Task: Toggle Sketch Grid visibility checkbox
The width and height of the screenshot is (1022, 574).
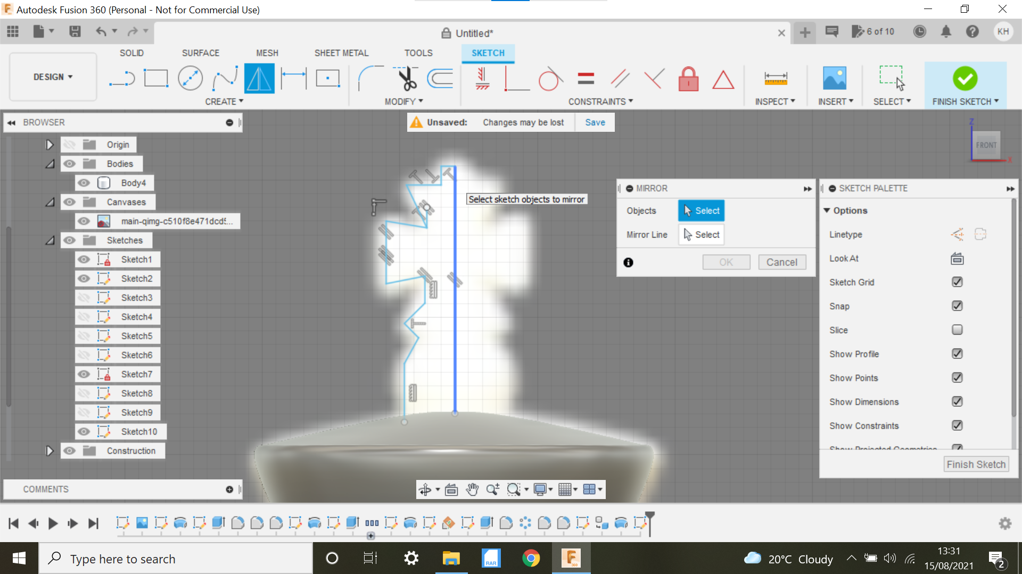Action: click(x=957, y=282)
